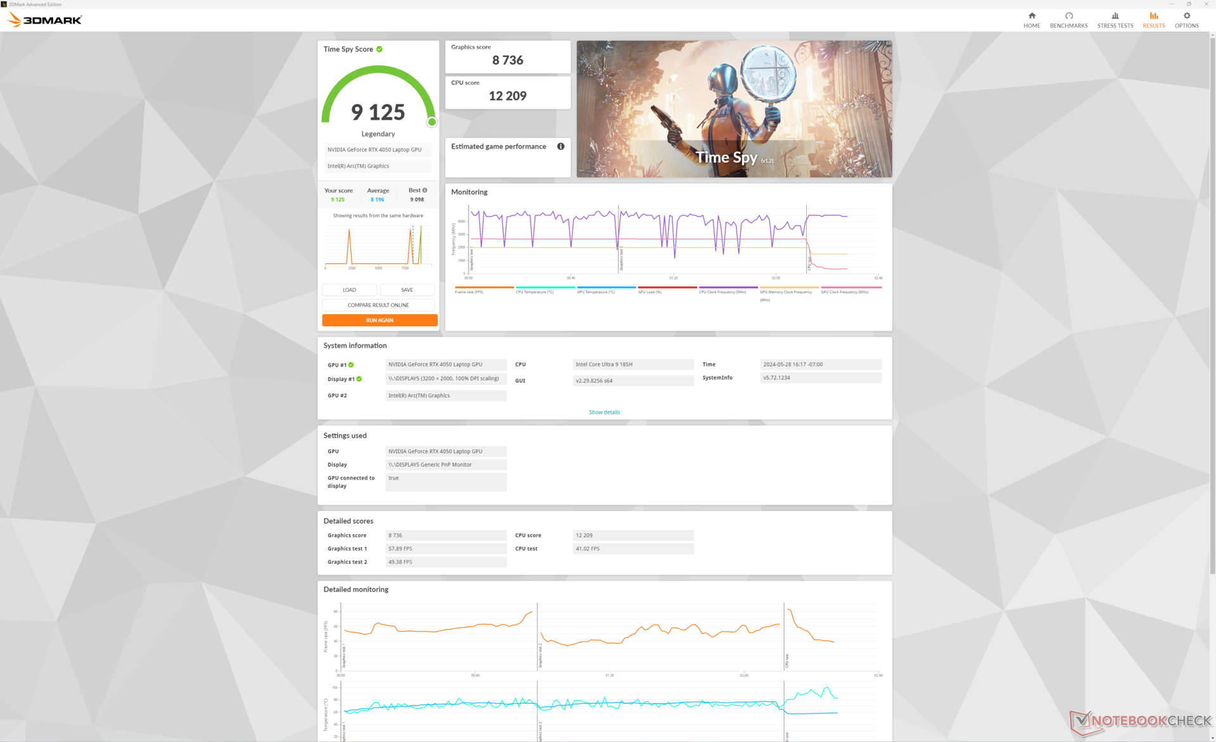1216x742 pixels.
Task: Expand system info with Show details
Action: tap(604, 412)
